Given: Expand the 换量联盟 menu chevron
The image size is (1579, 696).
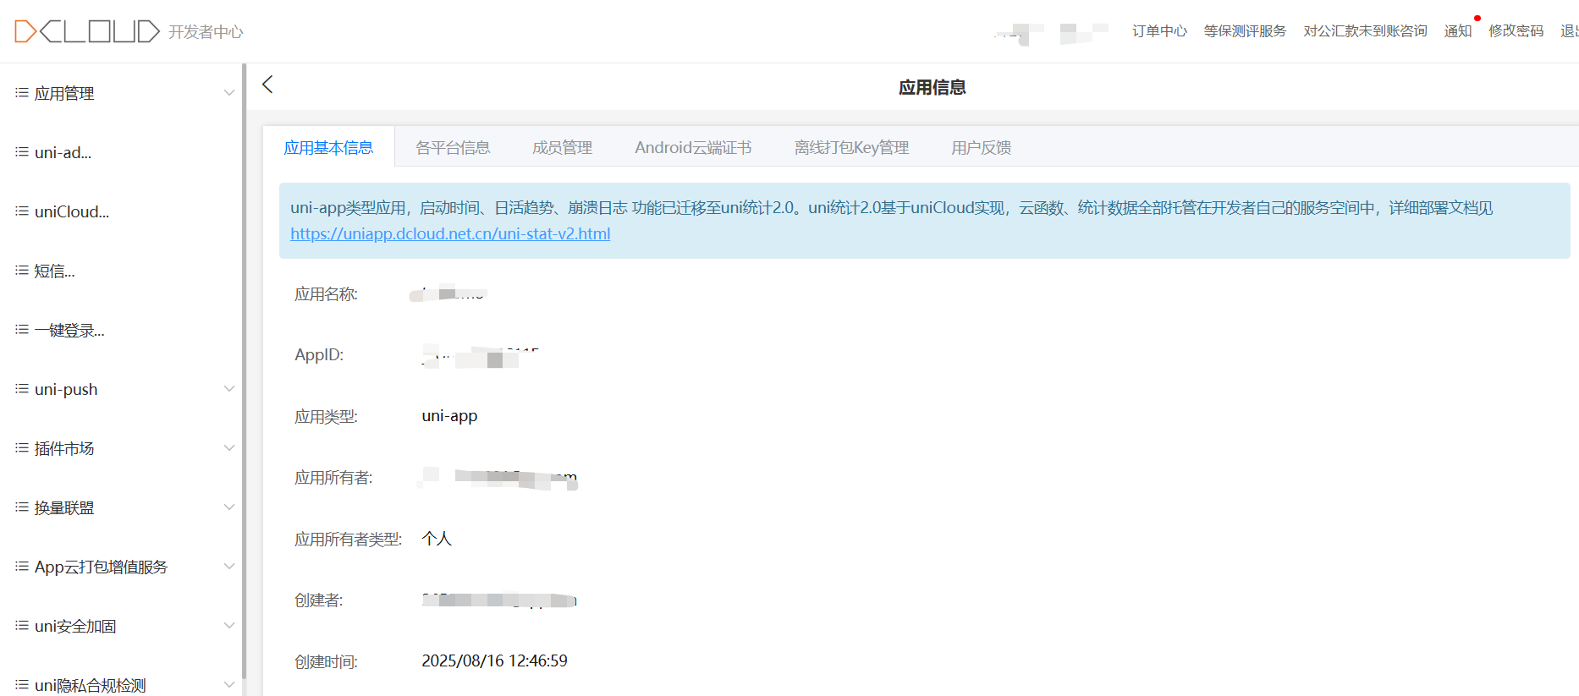Looking at the screenshot, I should pos(228,507).
